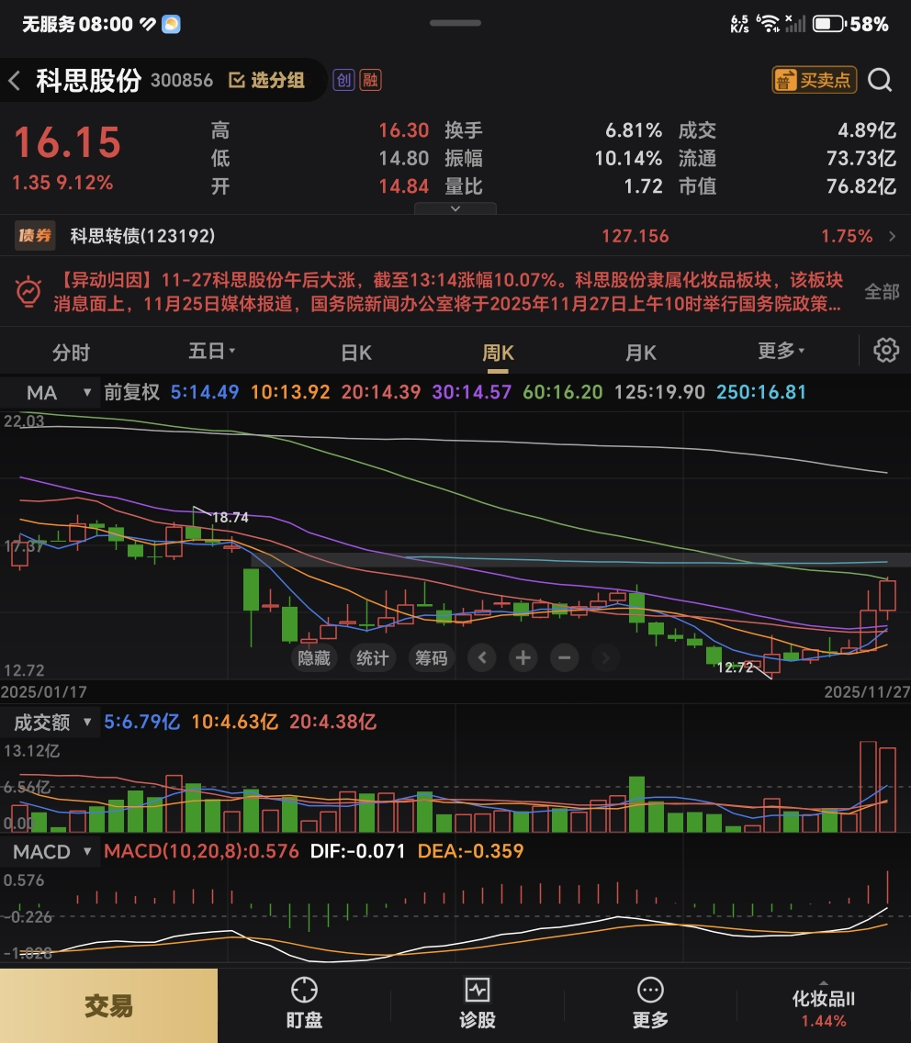The width and height of the screenshot is (911, 1043).
Task: Tap the 18.74 high marker on chart
Action: click(230, 517)
